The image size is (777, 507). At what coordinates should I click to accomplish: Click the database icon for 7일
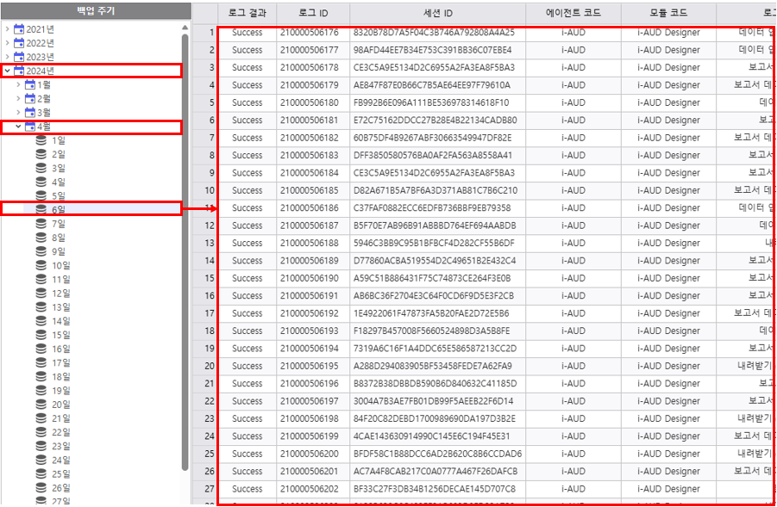click(x=41, y=224)
